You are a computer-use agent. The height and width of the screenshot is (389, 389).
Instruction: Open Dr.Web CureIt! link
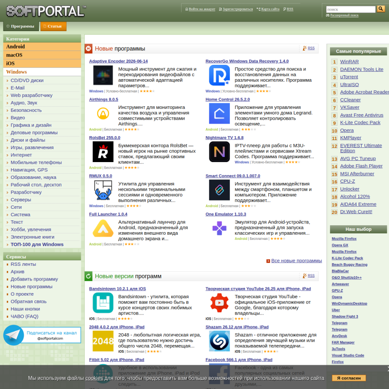356,212
